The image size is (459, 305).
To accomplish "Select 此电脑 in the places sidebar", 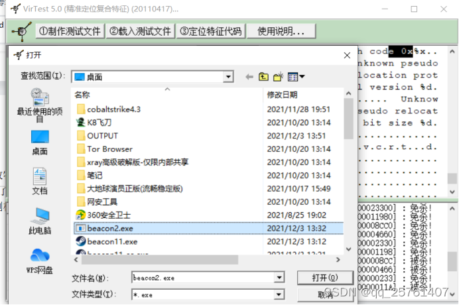I will 40,221.
